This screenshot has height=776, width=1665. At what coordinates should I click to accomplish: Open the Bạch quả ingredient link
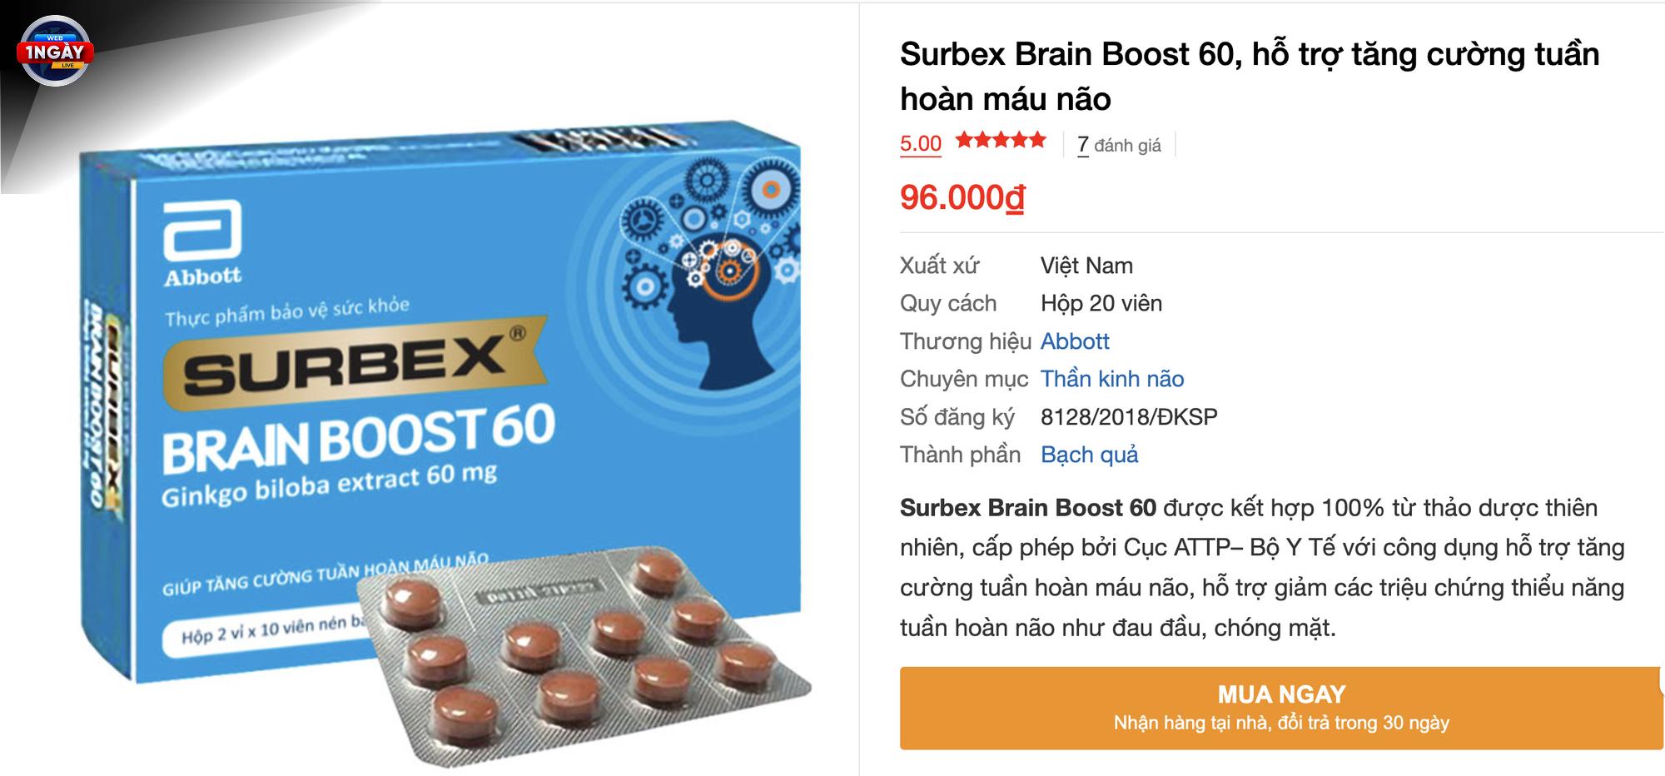click(1089, 455)
